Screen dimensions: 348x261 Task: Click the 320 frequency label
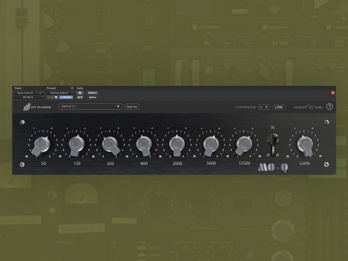[110, 163]
